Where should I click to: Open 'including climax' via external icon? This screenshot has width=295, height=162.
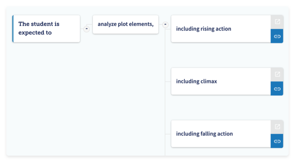coord(277,74)
